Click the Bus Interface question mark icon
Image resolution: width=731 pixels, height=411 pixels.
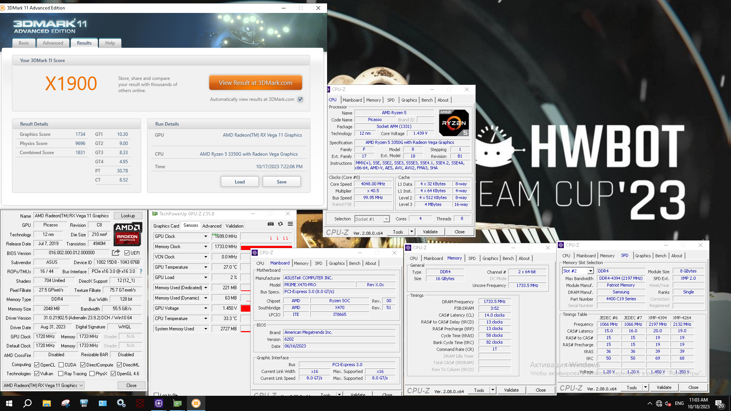click(141, 271)
